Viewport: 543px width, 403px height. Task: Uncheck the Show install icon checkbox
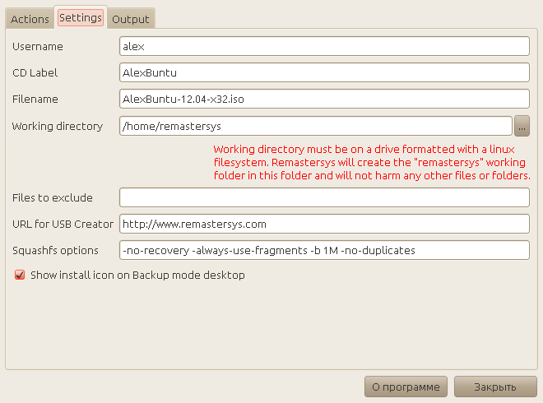tap(20, 276)
